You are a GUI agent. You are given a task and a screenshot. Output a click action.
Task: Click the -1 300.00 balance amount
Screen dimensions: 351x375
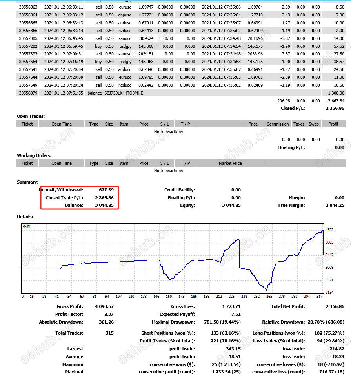coord(335,93)
